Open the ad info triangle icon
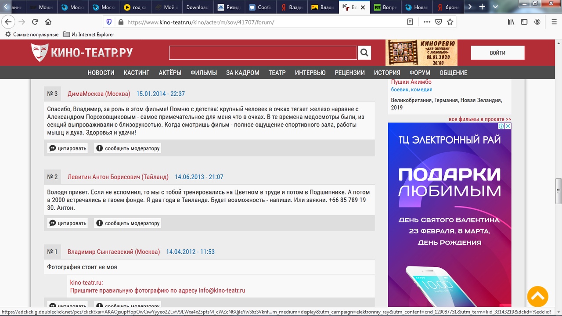The width and height of the screenshot is (562, 316). point(501,126)
